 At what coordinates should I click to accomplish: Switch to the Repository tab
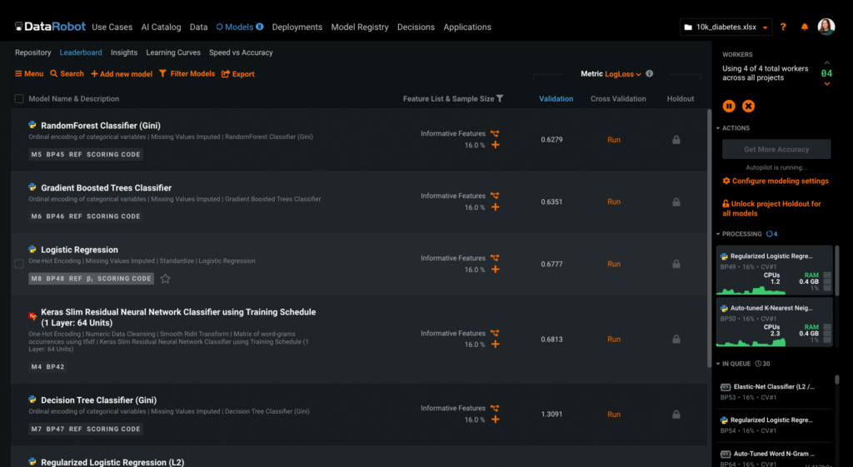click(32, 52)
